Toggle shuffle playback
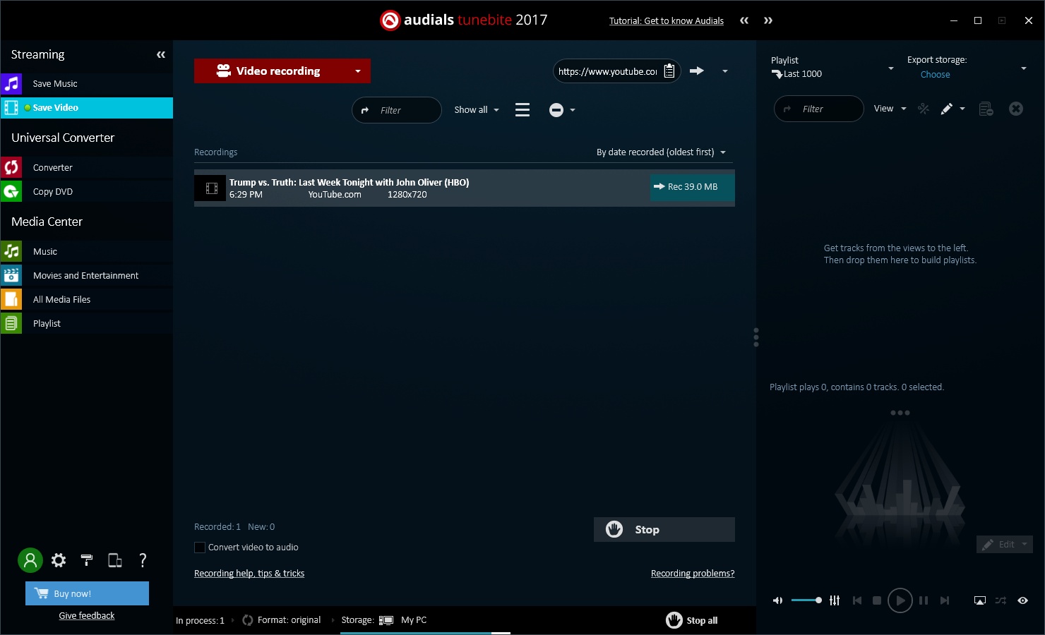 coord(1001,600)
